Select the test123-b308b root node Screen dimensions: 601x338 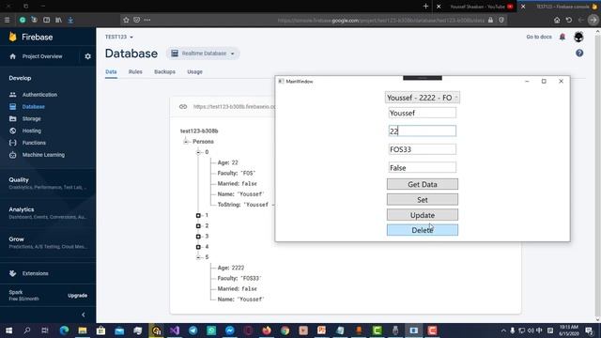(x=199, y=131)
